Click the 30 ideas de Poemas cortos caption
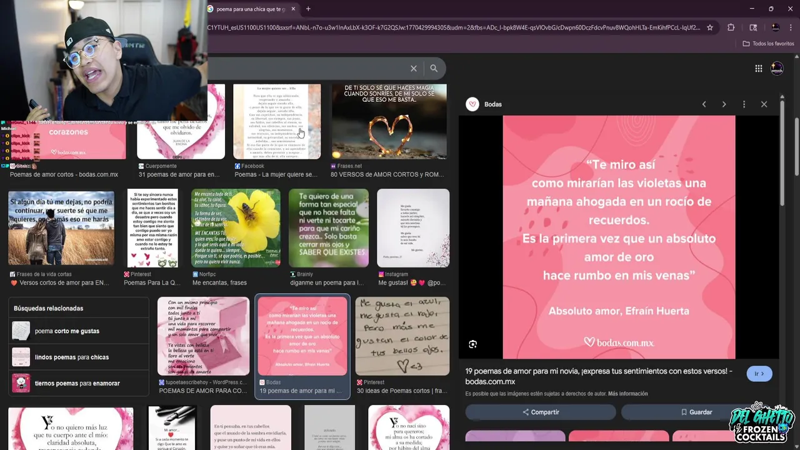 tap(402, 391)
